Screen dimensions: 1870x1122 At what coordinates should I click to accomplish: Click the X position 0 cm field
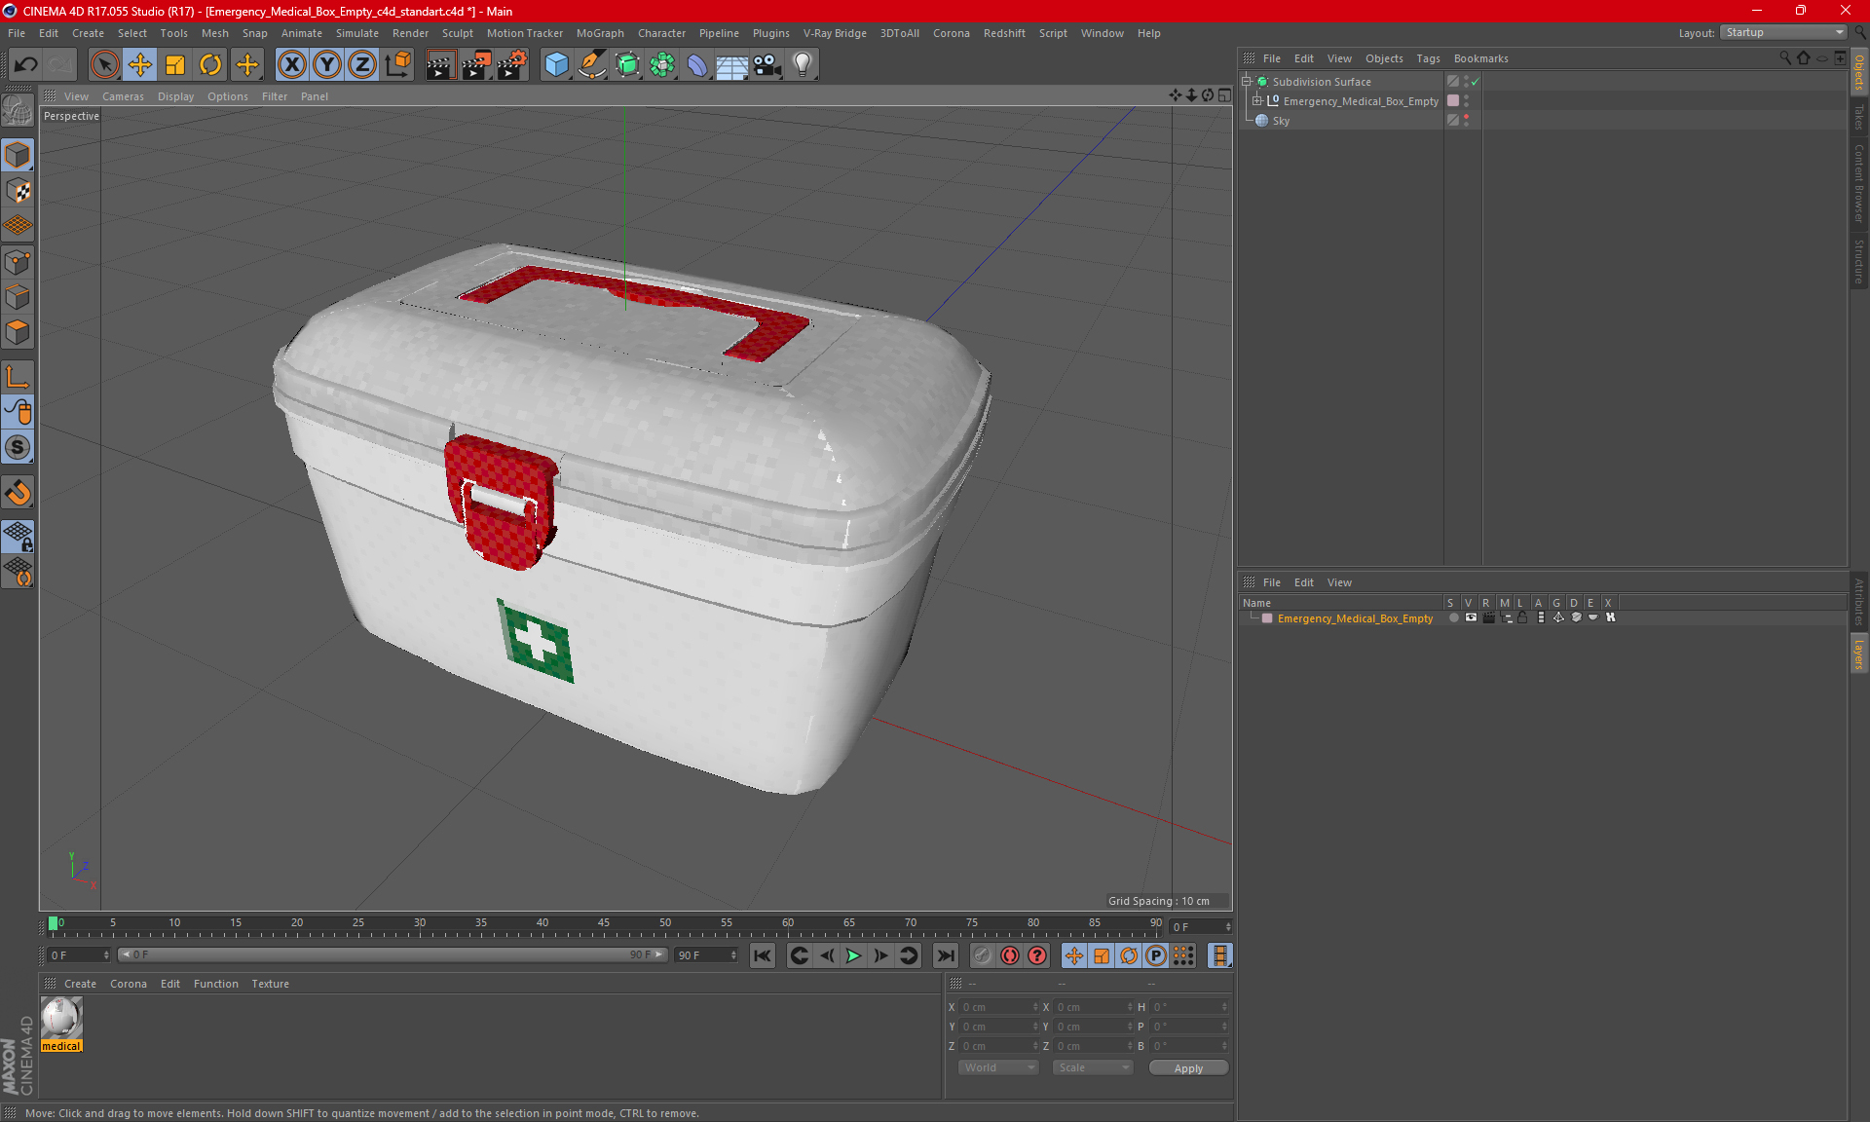(x=998, y=1007)
